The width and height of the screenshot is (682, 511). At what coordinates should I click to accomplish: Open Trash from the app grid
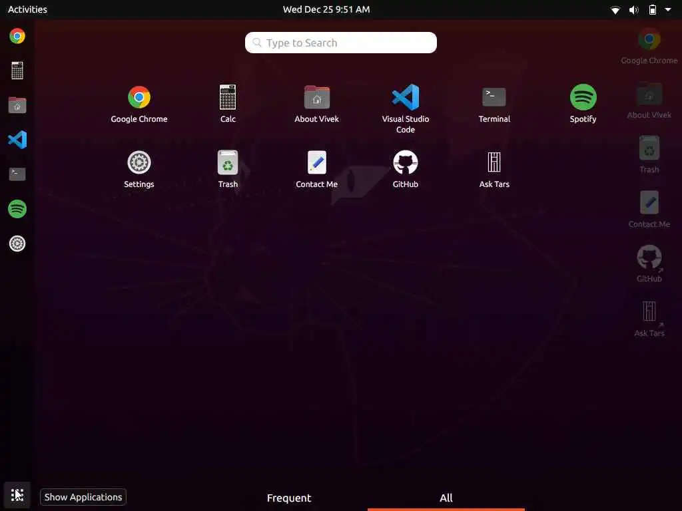point(228,169)
